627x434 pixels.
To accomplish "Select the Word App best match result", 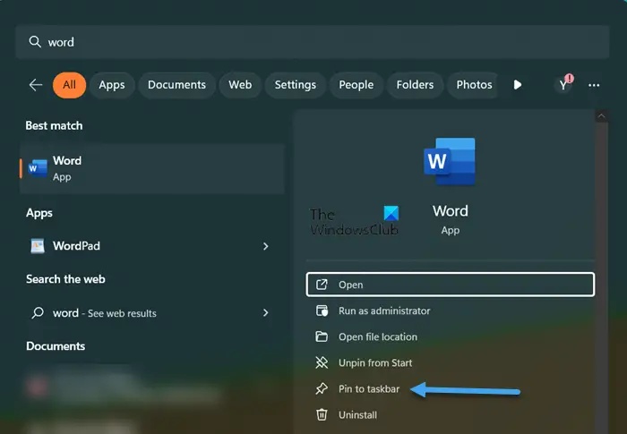I will [152, 168].
